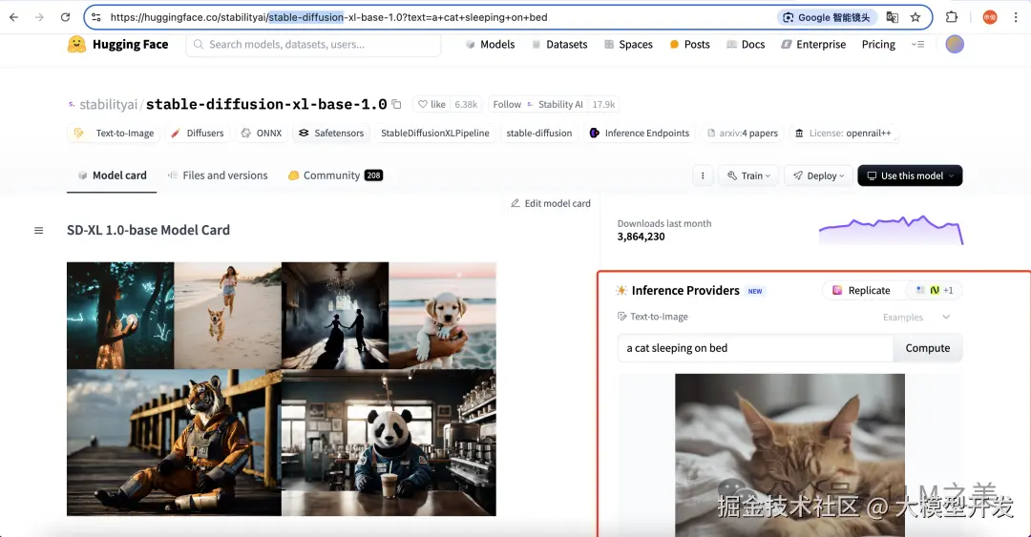Screen dimensions: 1031x537
Task: Reload the page
Action: pos(65,17)
